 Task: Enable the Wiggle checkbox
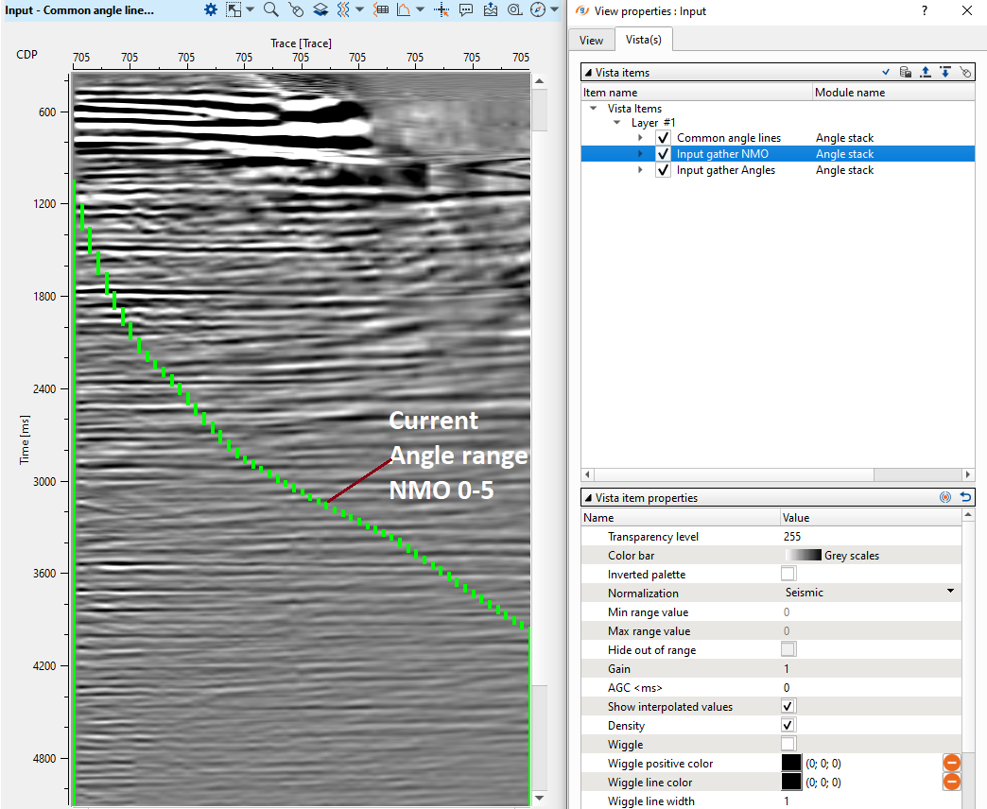click(x=788, y=744)
